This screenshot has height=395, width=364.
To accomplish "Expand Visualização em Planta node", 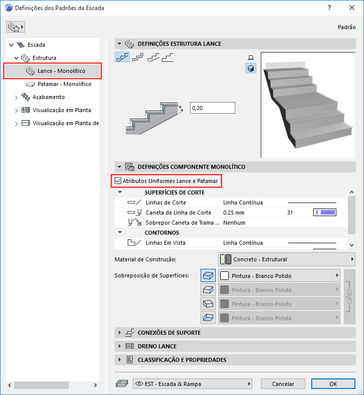I will point(17,111).
